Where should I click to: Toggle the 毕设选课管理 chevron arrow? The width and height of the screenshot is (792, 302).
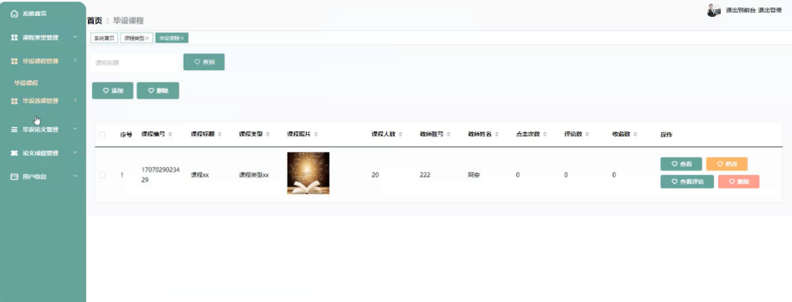[x=75, y=101]
